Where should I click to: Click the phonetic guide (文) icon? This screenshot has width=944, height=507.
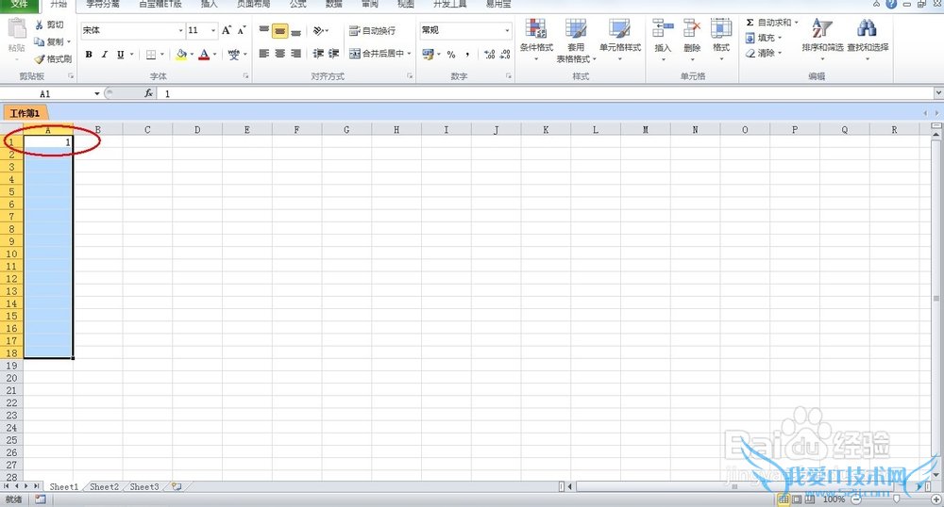pyautogui.click(x=233, y=54)
